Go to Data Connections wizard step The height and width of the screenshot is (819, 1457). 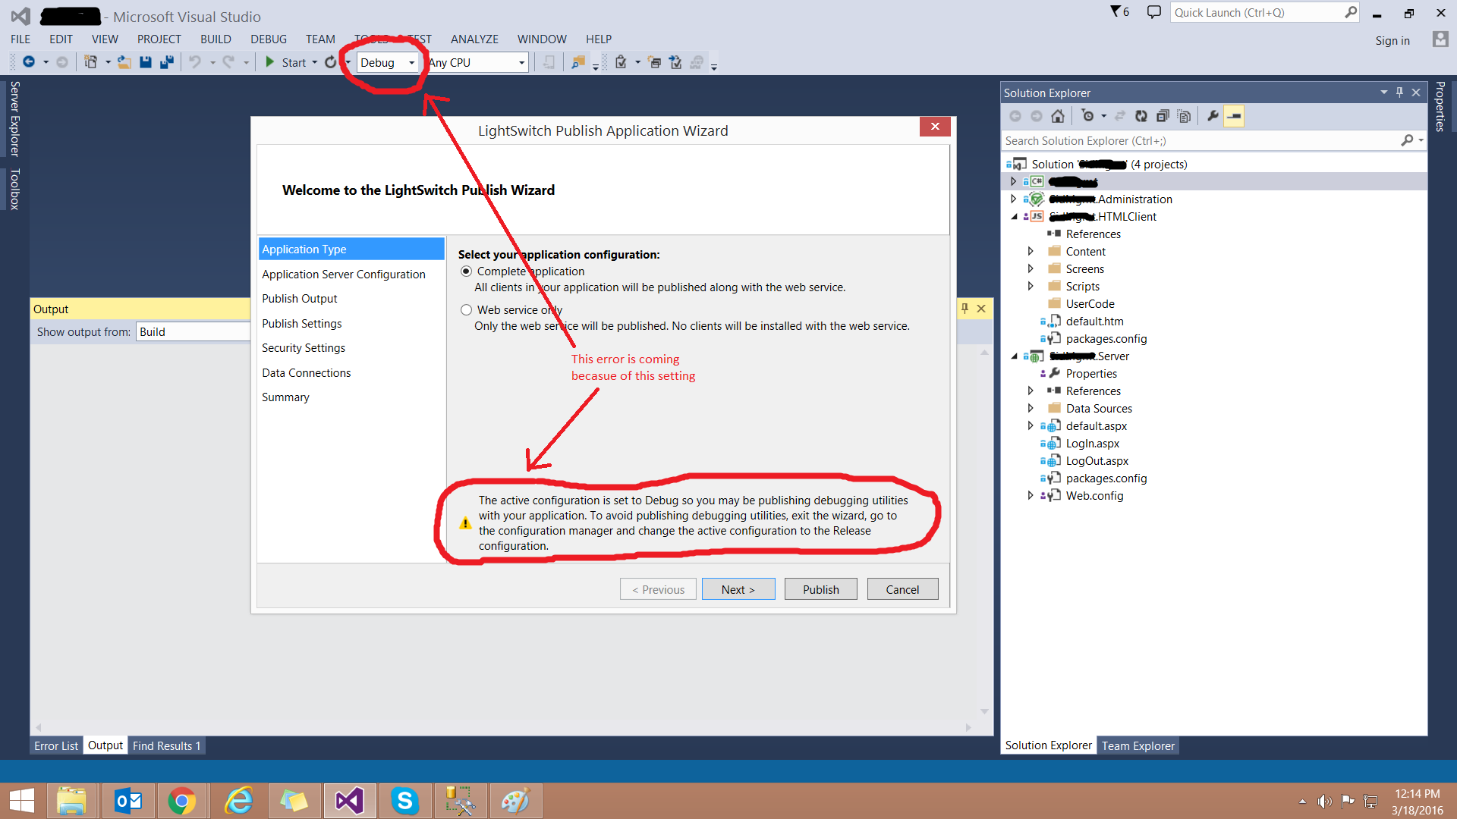click(x=307, y=372)
